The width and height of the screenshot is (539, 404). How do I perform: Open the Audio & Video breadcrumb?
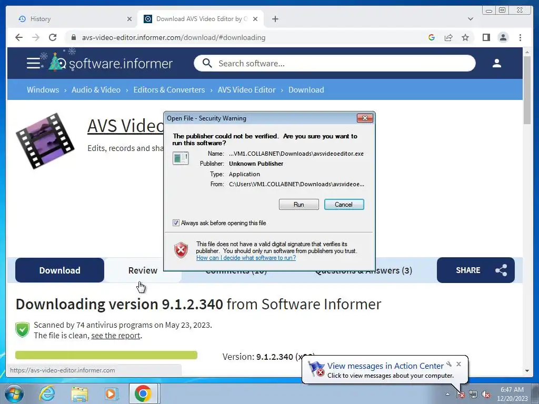coord(96,89)
